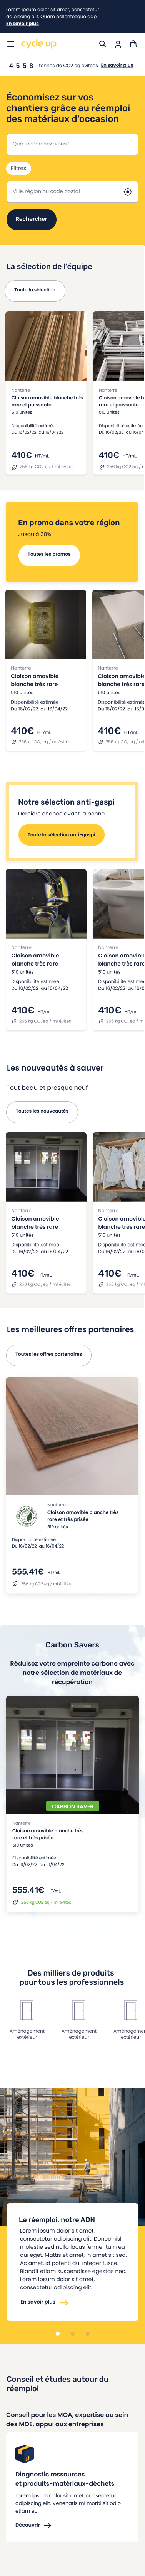Click the Cycle Up logo
Image resolution: width=145 pixels, height=2576 pixels.
pos(39,44)
